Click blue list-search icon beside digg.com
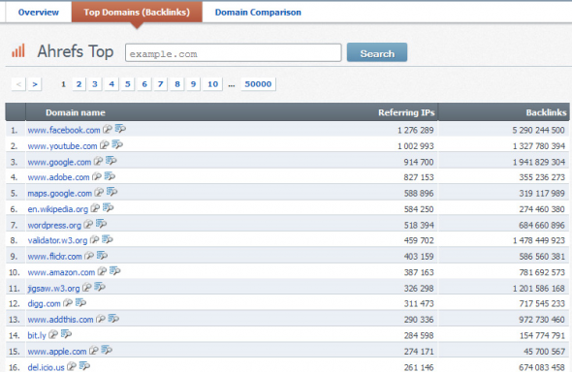Image resolution: width=572 pixels, height=372 pixels. (80, 303)
